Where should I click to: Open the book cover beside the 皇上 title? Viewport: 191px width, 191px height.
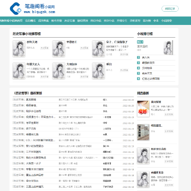coord(98,49)
